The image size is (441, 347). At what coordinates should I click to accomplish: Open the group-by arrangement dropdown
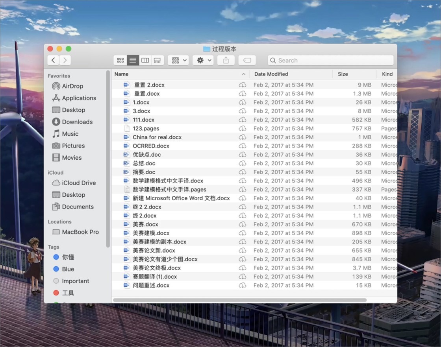178,60
